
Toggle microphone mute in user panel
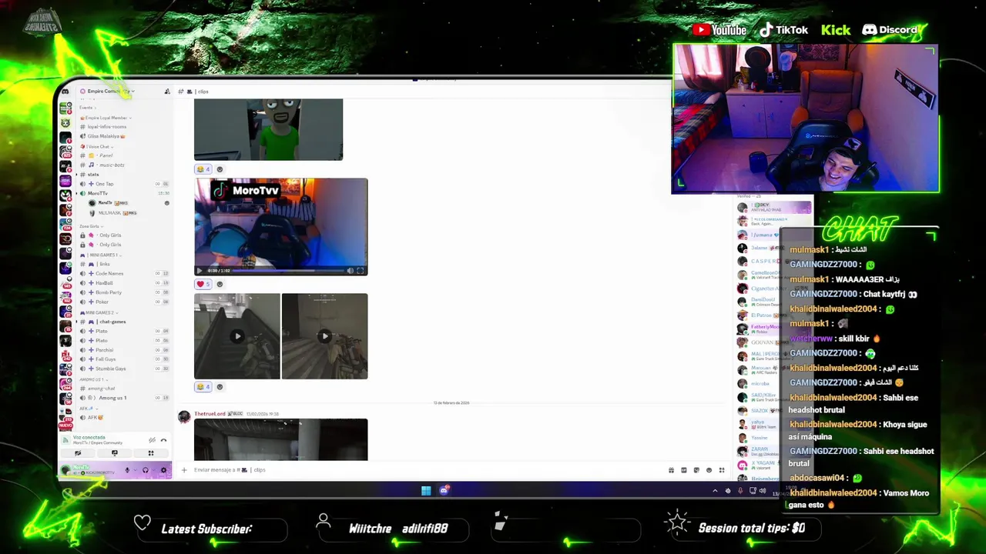pyautogui.click(x=127, y=470)
